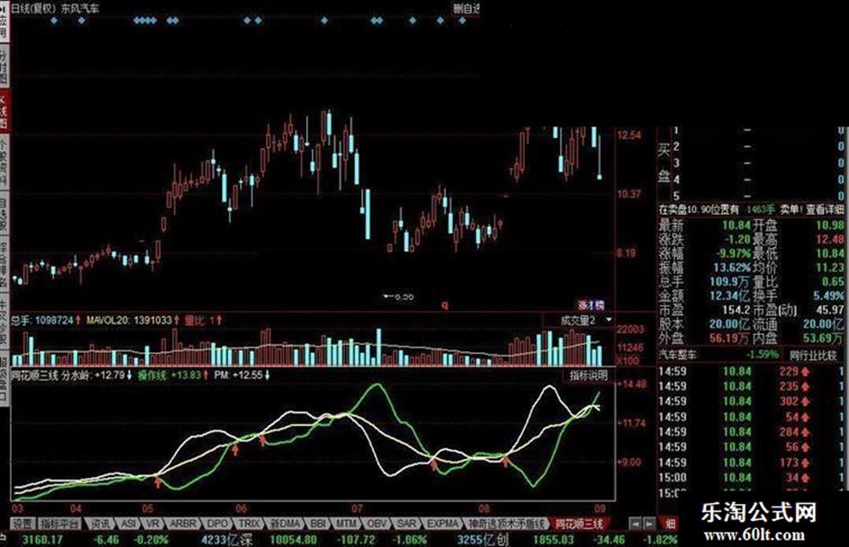Click the red up arrow beside trade volume 235
This screenshot has height=547, width=849.
click(x=805, y=387)
